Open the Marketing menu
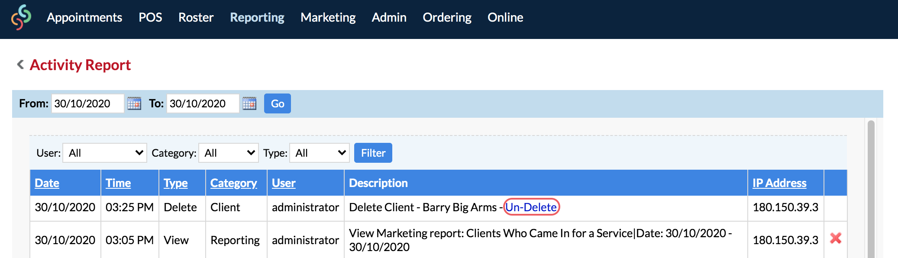 click(328, 17)
